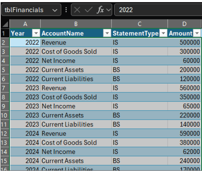Click Net Income in row 9
The height and width of the screenshot is (177, 202).
(76, 106)
